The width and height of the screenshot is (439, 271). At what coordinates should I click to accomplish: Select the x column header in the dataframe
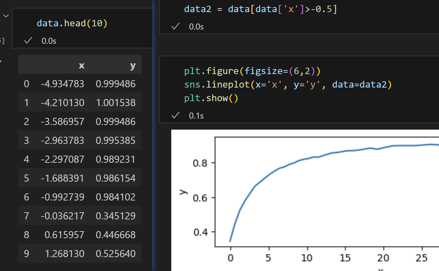82,66
